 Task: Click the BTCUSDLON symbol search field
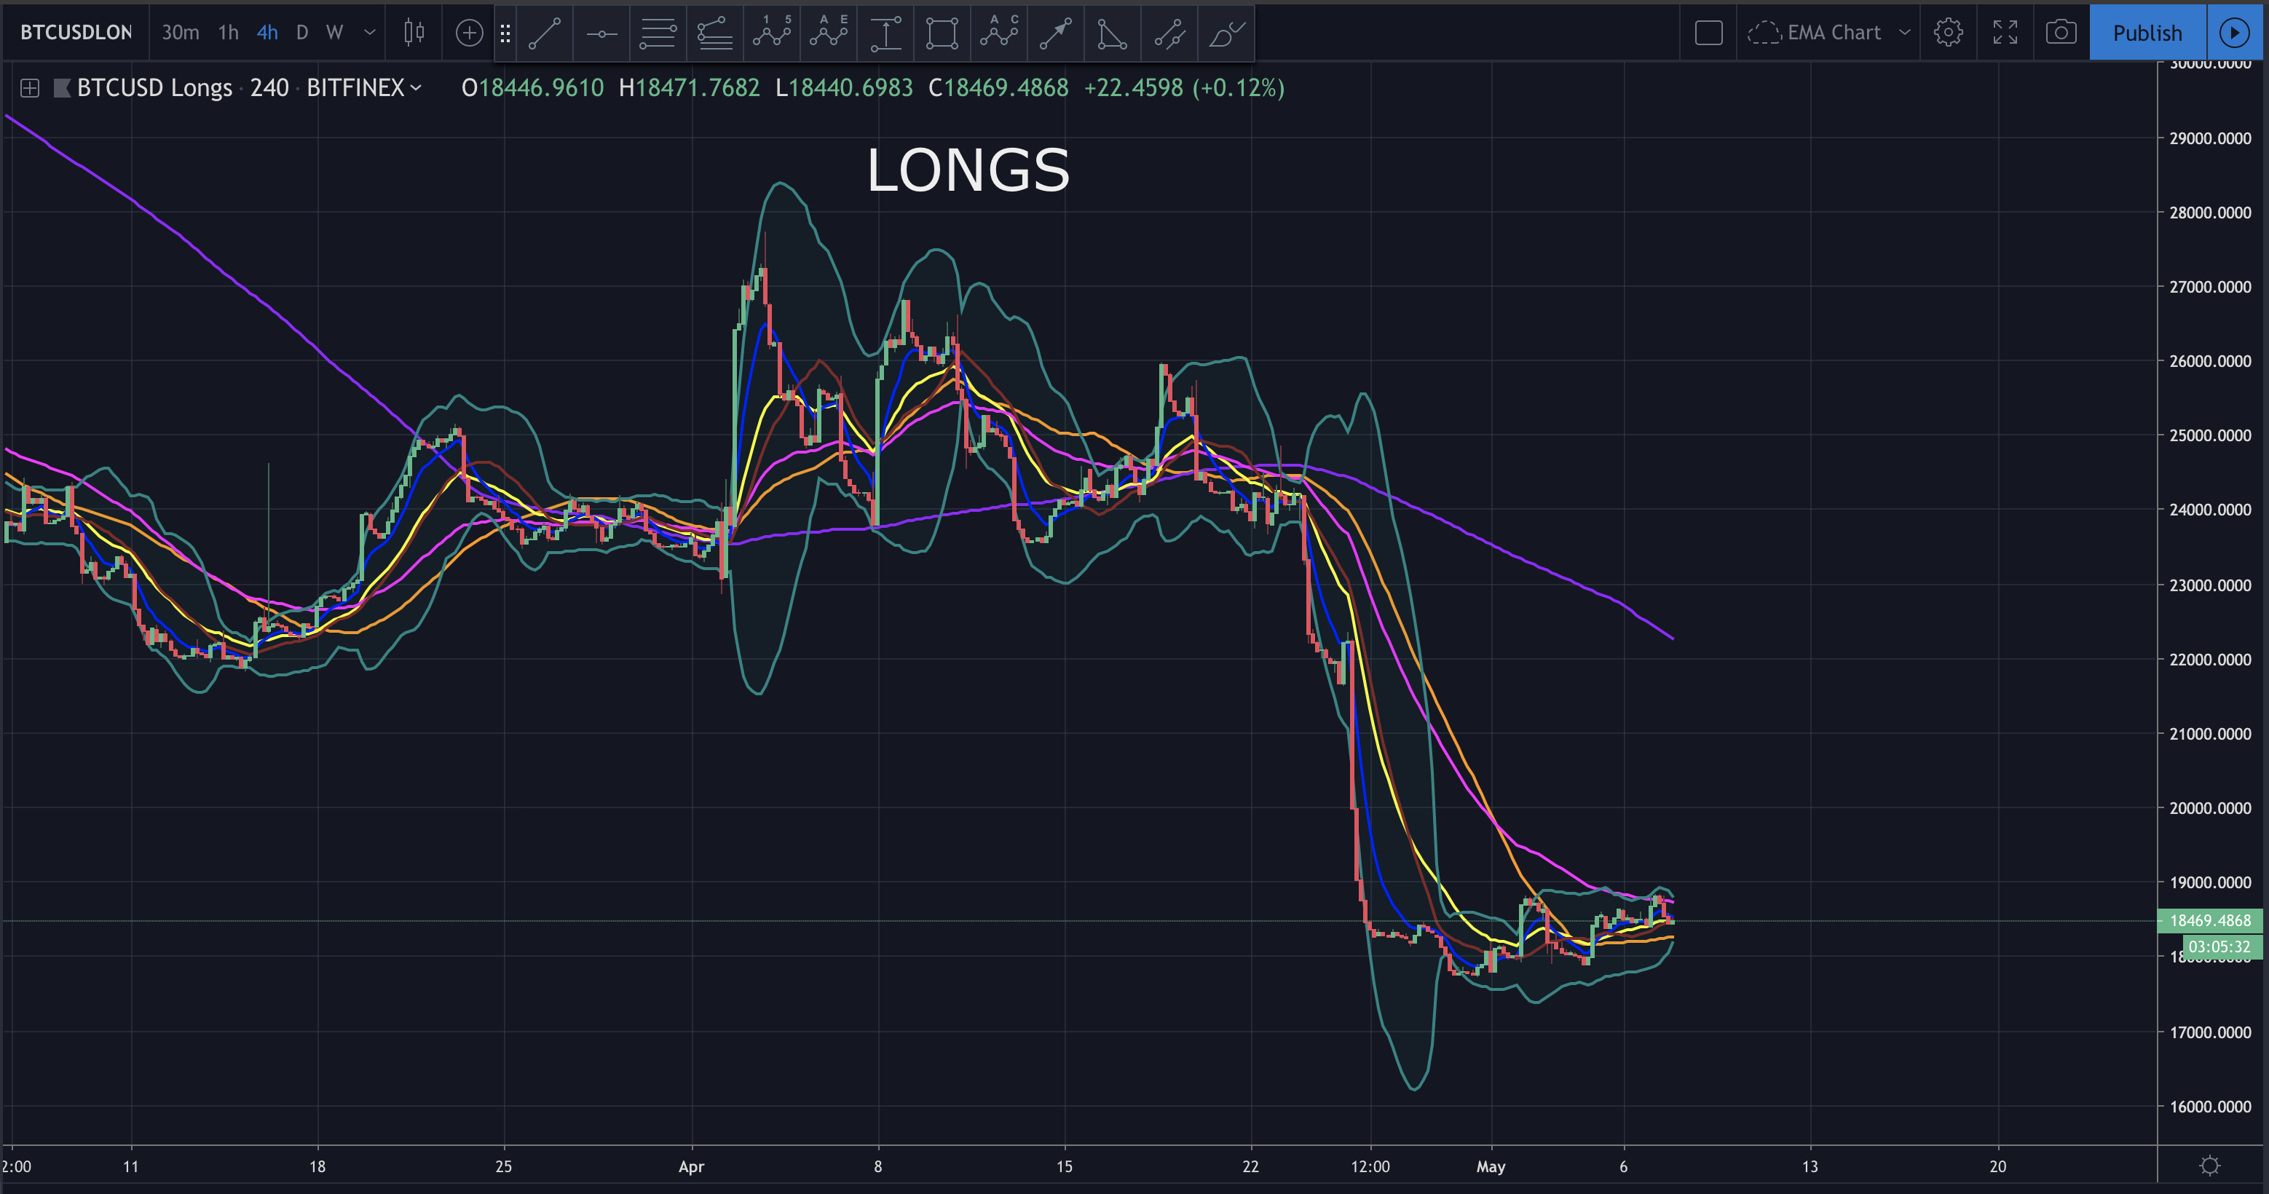tap(76, 33)
